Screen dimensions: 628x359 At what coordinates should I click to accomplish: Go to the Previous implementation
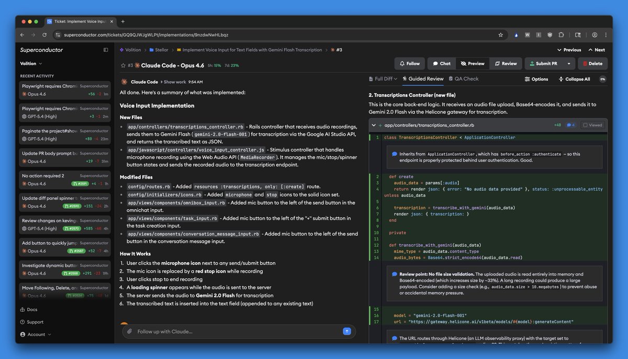pos(569,50)
